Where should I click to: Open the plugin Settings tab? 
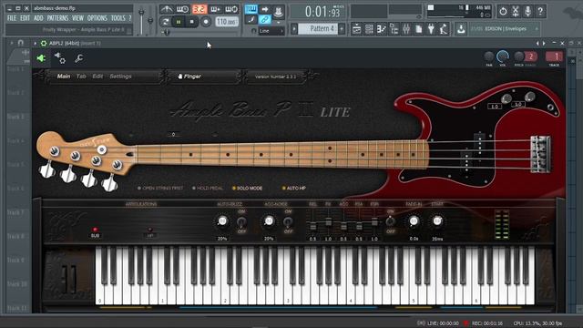pos(120,77)
